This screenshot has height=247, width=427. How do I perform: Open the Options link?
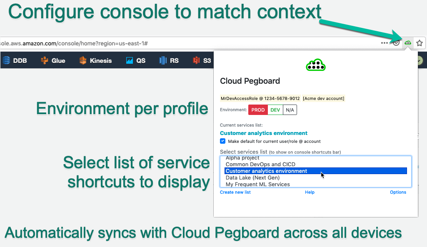(398, 192)
